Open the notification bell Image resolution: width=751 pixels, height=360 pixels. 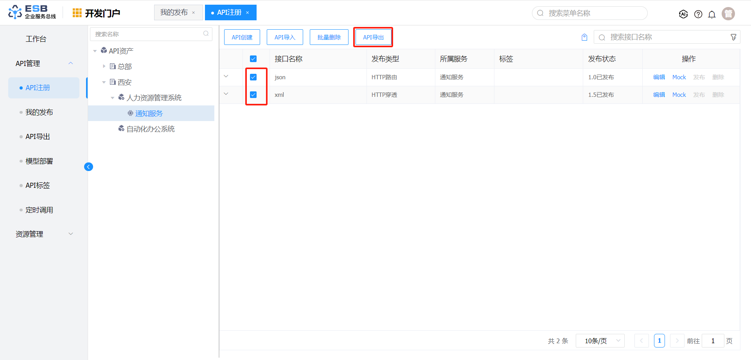712,14
